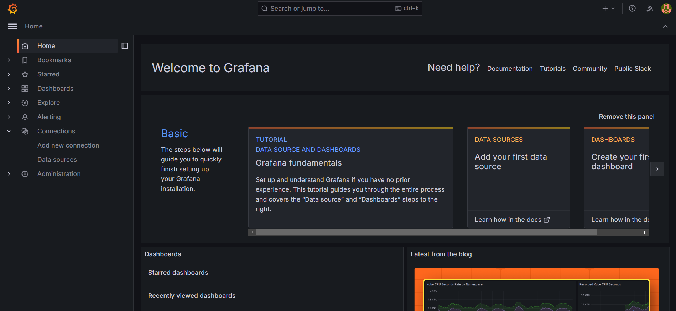
Task: Collapse top bar with chevron-up
Action: [665, 26]
